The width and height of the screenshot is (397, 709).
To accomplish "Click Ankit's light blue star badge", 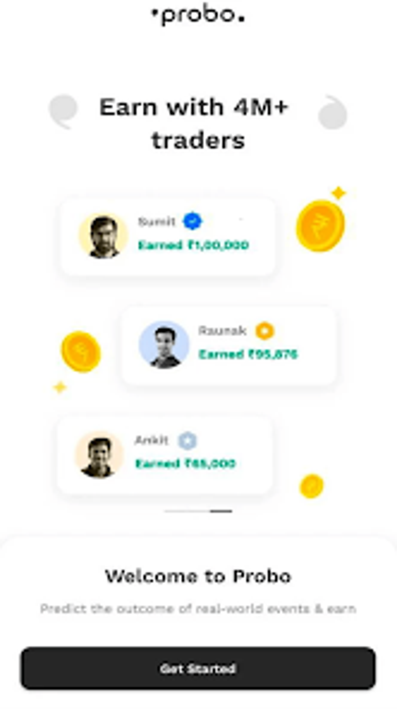I will pyautogui.click(x=187, y=440).
